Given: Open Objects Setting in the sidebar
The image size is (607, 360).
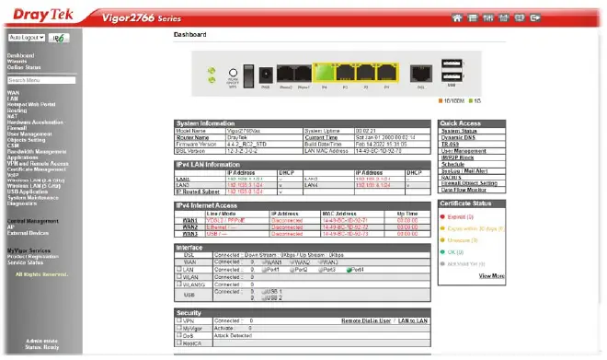Looking at the screenshot, I should point(26,140).
